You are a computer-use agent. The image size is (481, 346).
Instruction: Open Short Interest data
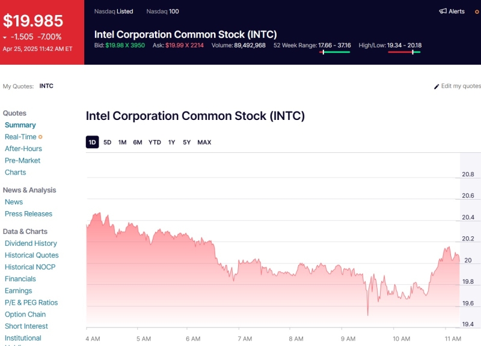[26, 326]
